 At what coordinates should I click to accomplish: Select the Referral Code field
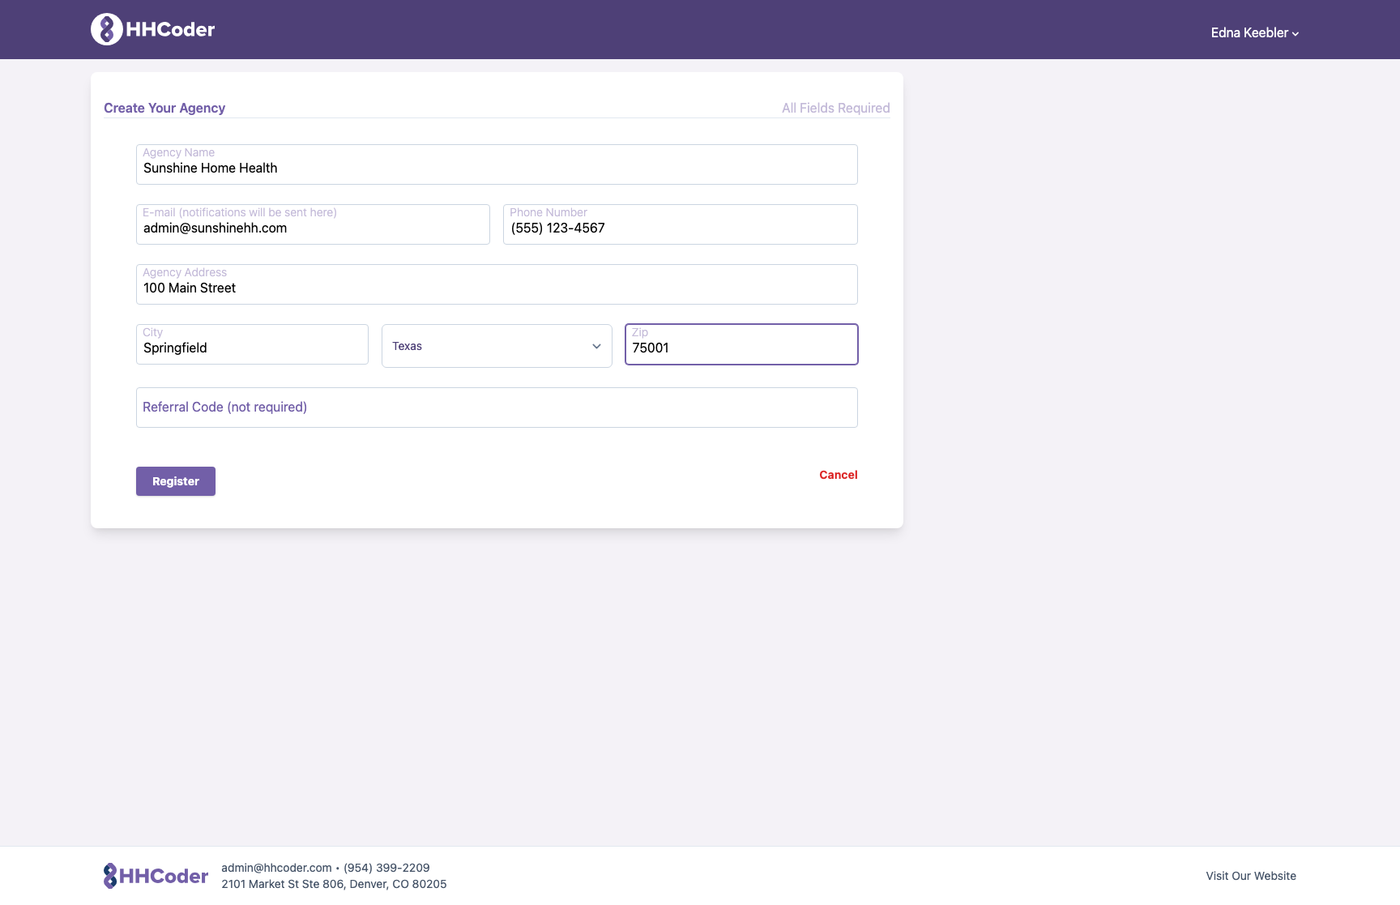(497, 407)
